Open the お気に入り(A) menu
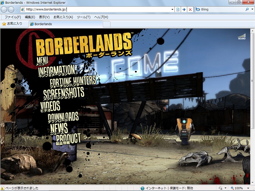The width and height of the screenshot is (255, 191). (x=63, y=17)
